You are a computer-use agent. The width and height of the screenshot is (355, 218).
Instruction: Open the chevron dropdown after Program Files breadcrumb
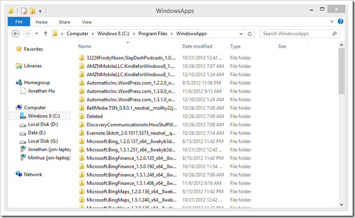172,34
